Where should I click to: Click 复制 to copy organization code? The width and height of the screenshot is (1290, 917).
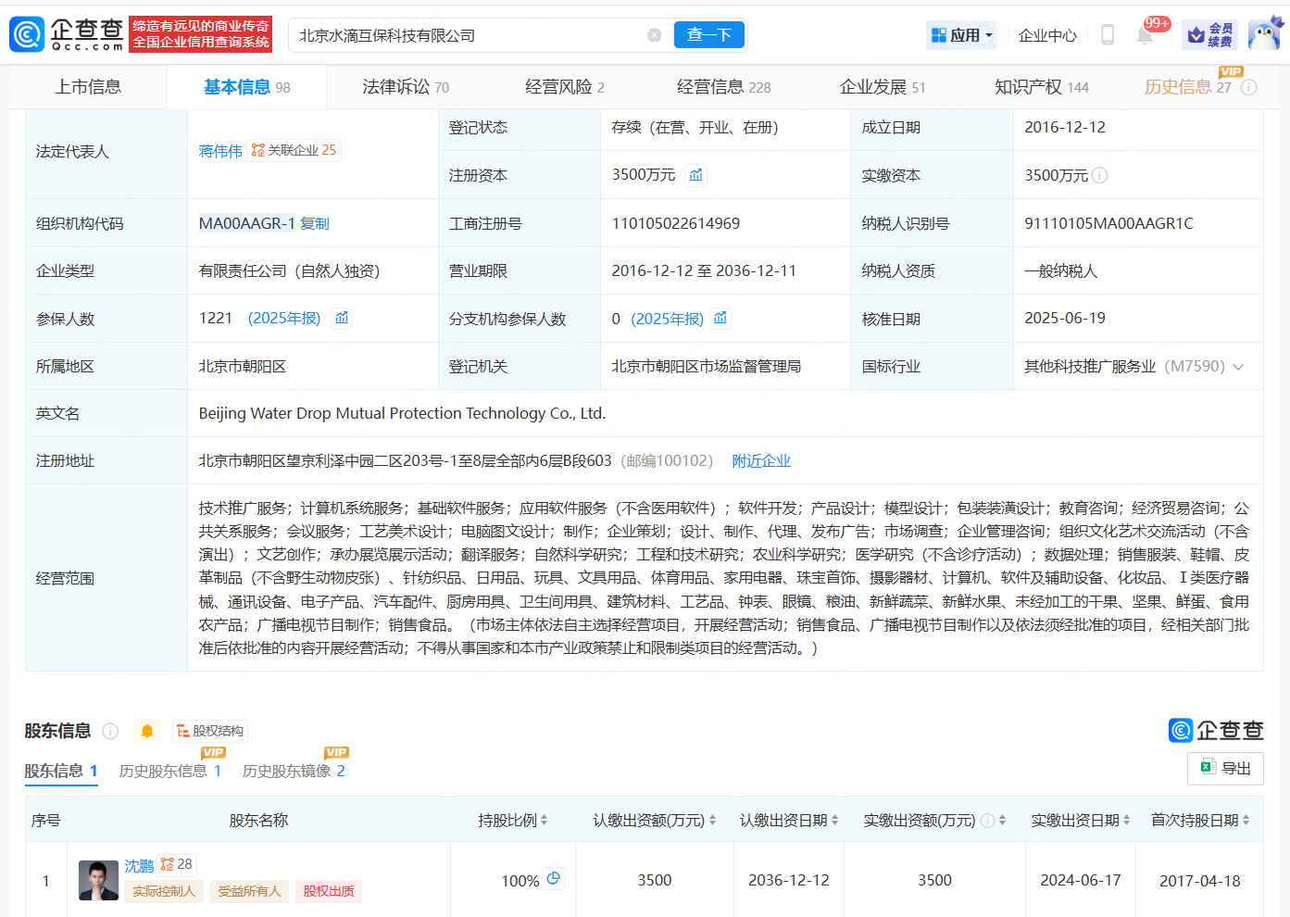(315, 223)
